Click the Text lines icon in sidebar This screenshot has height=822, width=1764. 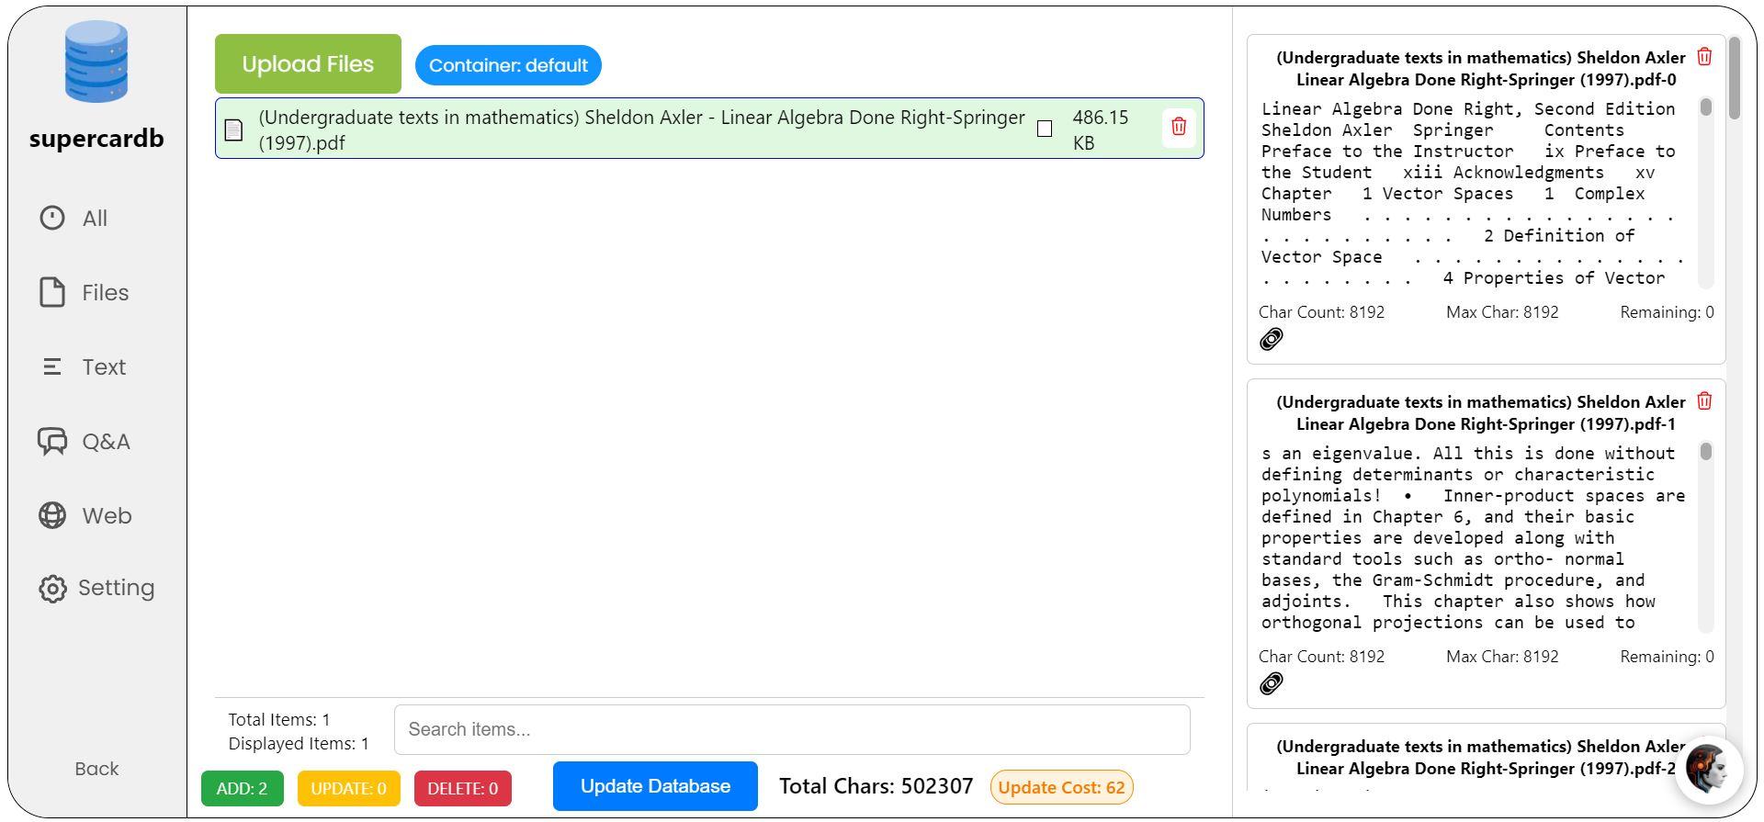coord(52,366)
